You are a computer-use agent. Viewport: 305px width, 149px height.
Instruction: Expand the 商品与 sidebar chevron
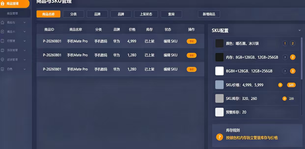click(24, 22)
